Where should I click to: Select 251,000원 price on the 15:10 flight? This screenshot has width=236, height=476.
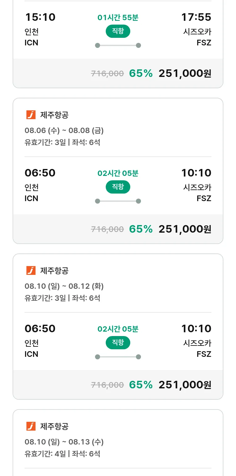coord(185,73)
